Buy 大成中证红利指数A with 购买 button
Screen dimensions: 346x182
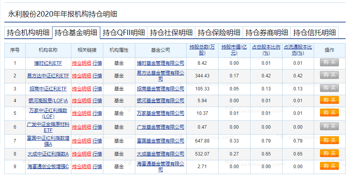[x=329, y=153]
